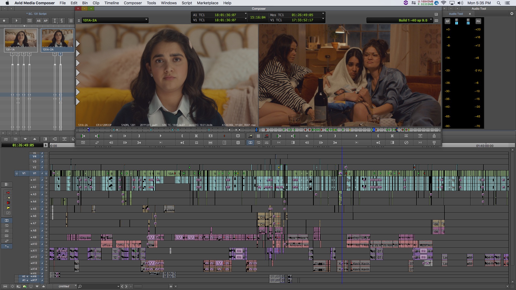Click play button in script window
Image resolution: width=516 pixels, height=290 pixels.
16,21
